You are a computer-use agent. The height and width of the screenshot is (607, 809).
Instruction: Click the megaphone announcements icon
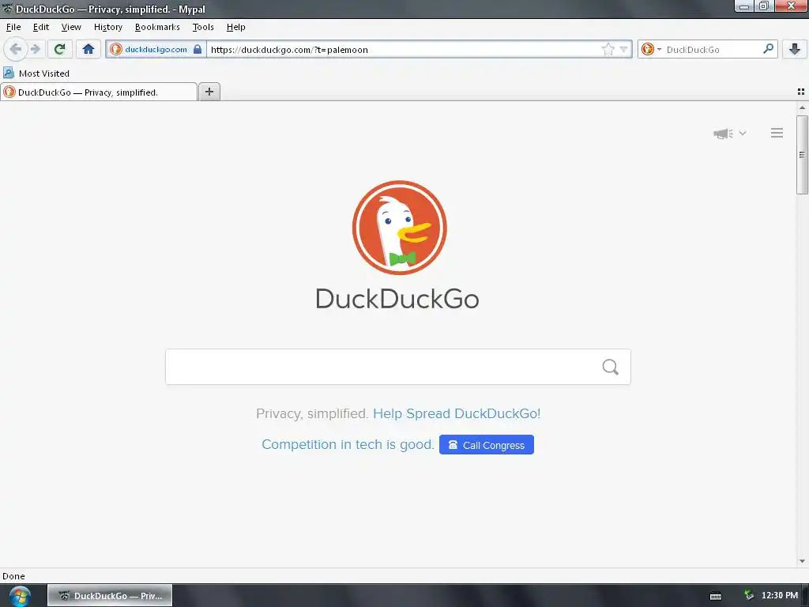[x=724, y=133]
